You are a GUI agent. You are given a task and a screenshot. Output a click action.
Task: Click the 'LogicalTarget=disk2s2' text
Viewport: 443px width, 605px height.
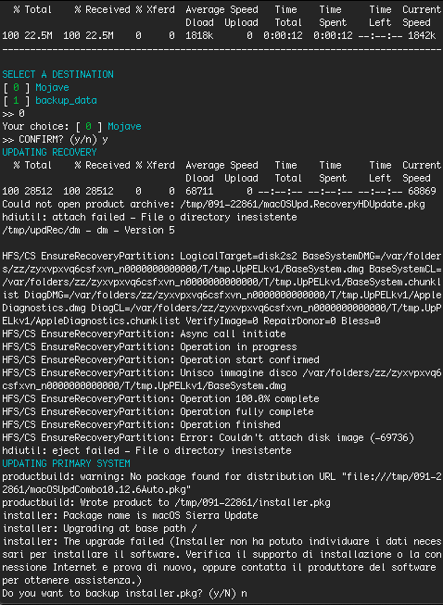pyautogui.click(x=238, y=256)
